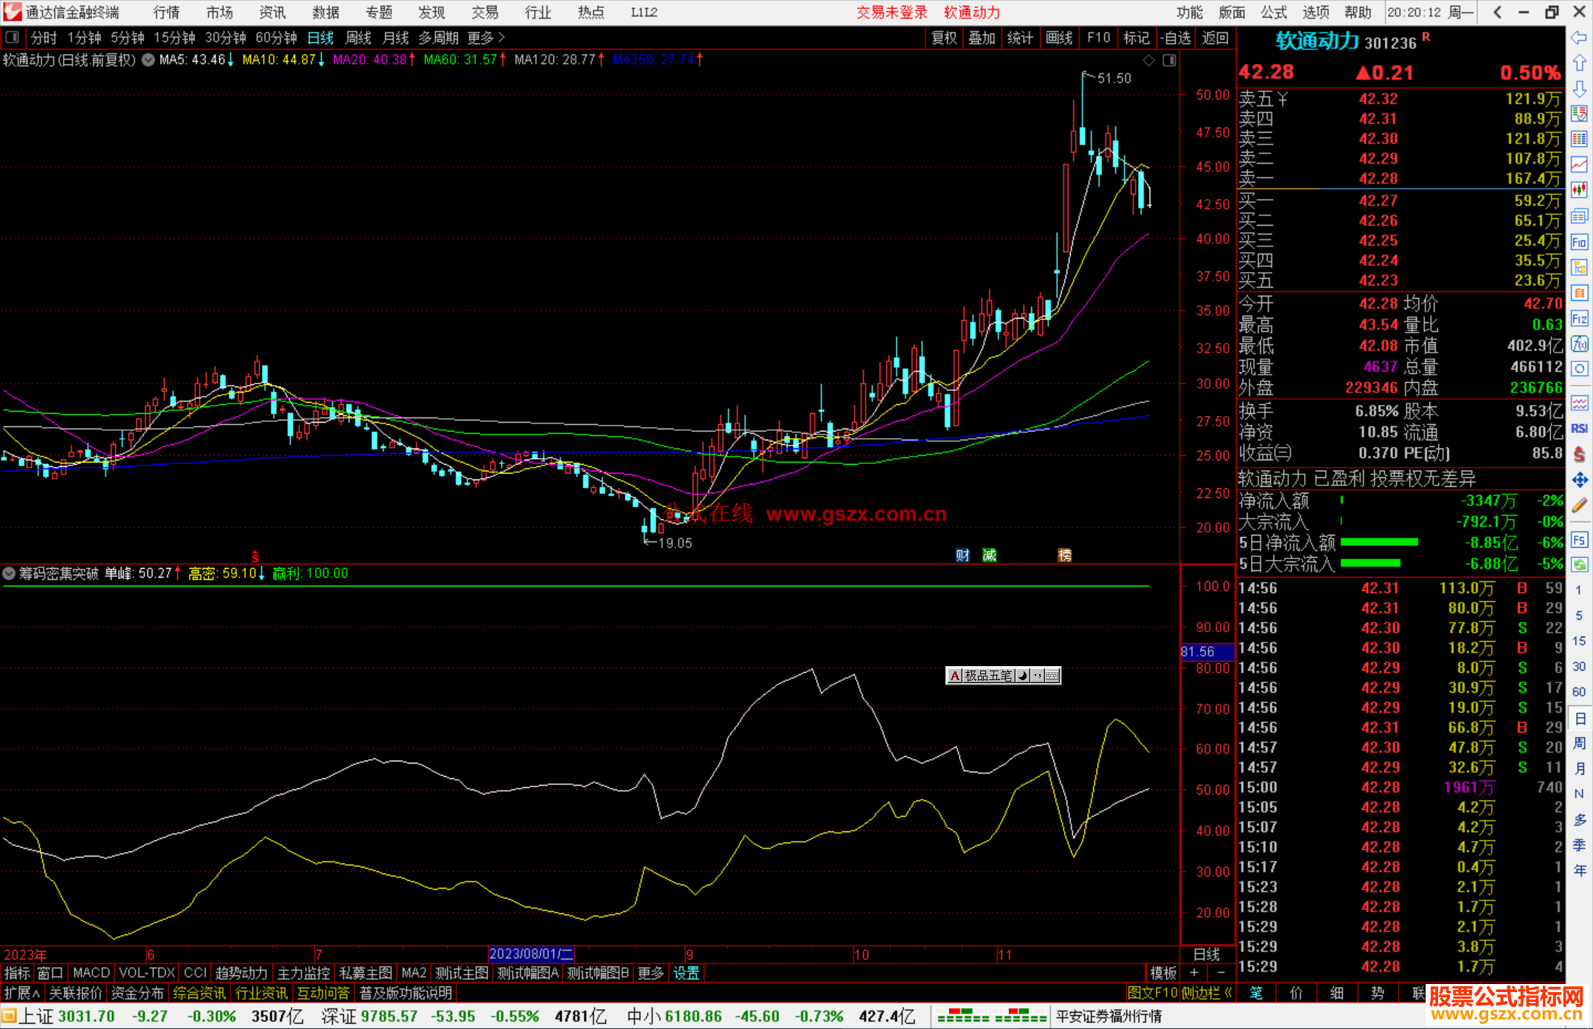The image size is (1593, 1029).
Task: Click the RSI indicator sidebar icon
Action: [1579, 429]
